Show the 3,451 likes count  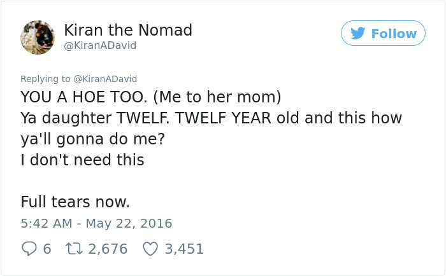184,249
